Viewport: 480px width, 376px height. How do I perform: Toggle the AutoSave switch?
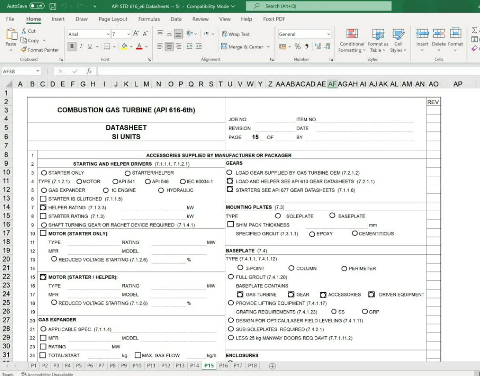point(37,6)
